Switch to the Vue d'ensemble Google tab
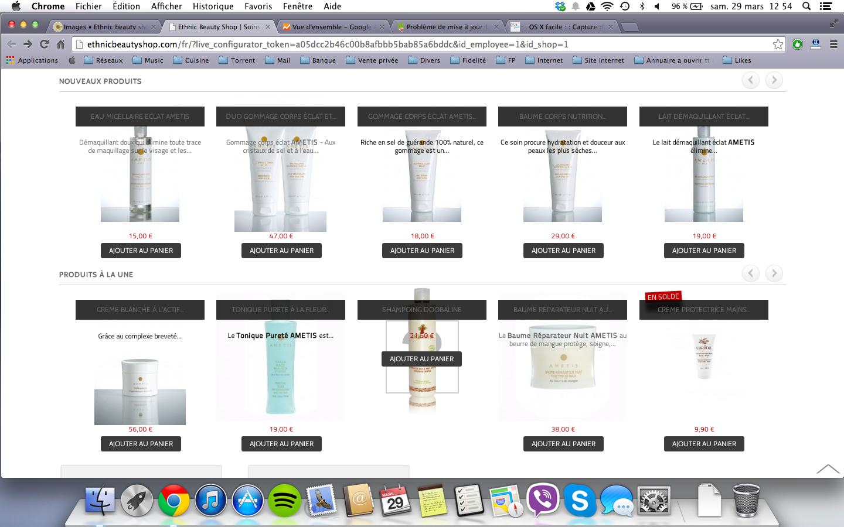Viewport: 844px width, 527px height. tap(332, 27)
